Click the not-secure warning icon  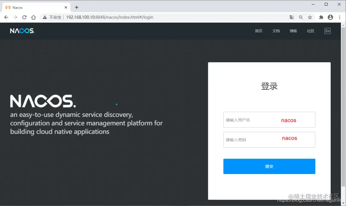coord(45,17)
